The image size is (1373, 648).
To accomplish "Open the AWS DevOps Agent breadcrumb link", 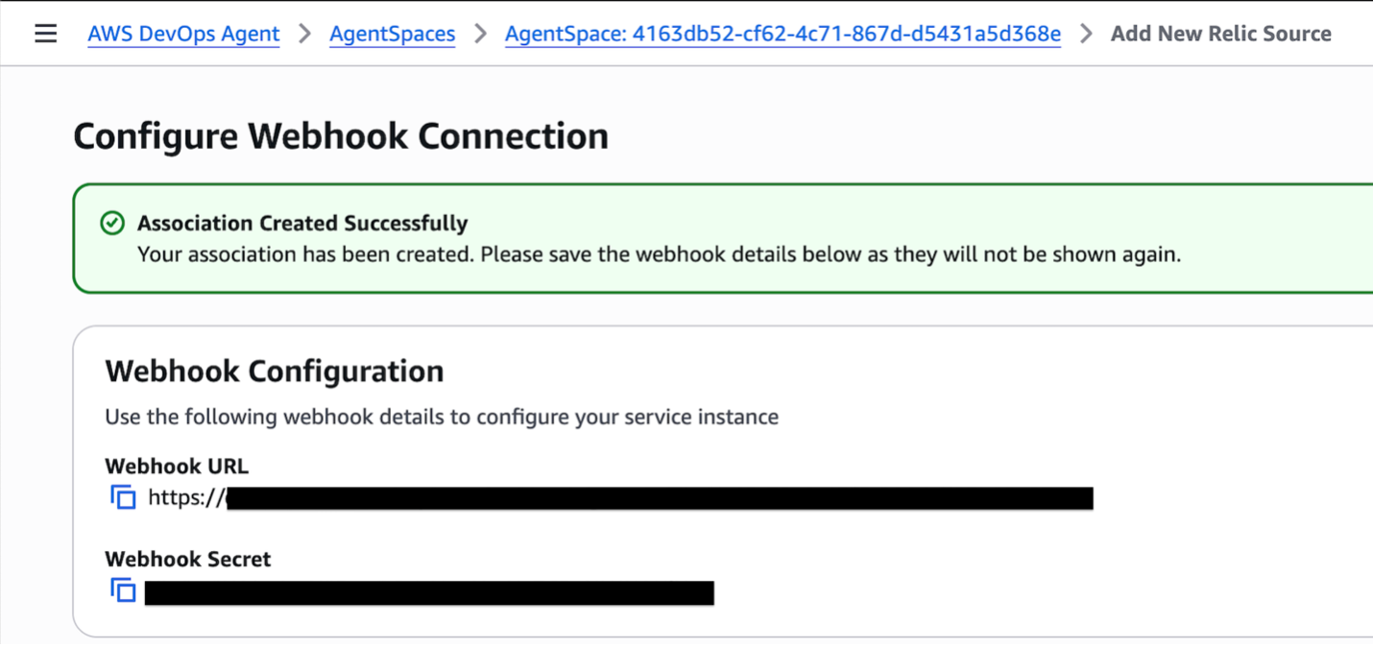I will tap(183, 33).
